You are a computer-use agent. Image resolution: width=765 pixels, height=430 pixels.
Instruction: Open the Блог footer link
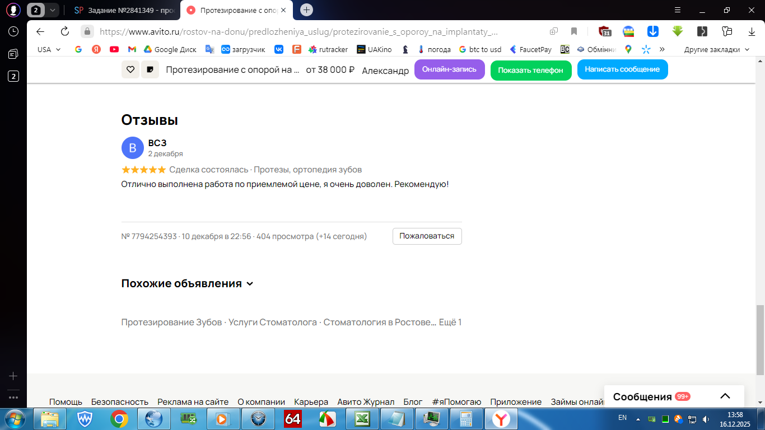[413, 402]
